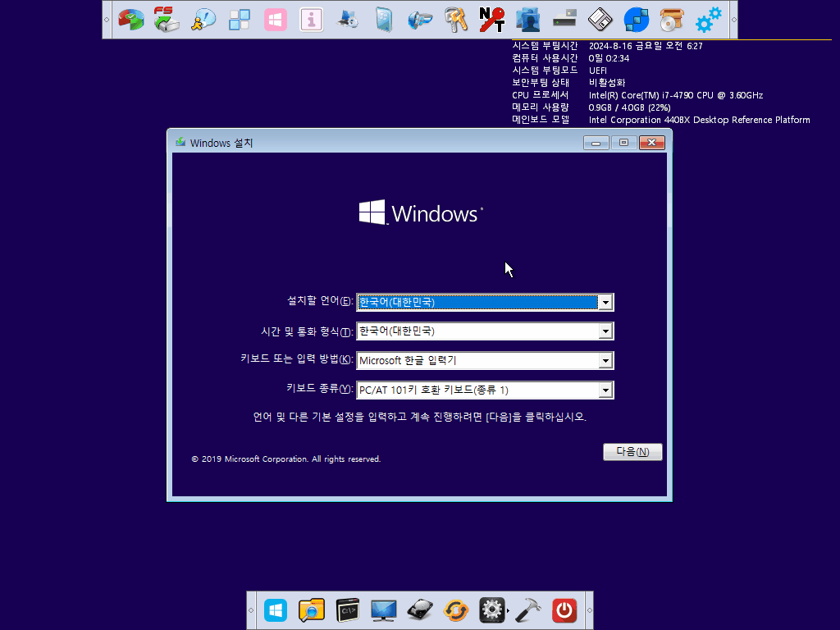The width and height of the screenshot is (840, 630).
Task: Click the '2024-8-16 금요일 오전 6:27' boot time text
Action: [646, 46]
